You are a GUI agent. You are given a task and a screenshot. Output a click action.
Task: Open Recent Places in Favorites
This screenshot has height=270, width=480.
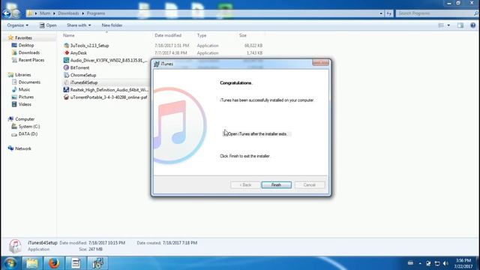tap(31, 60)
